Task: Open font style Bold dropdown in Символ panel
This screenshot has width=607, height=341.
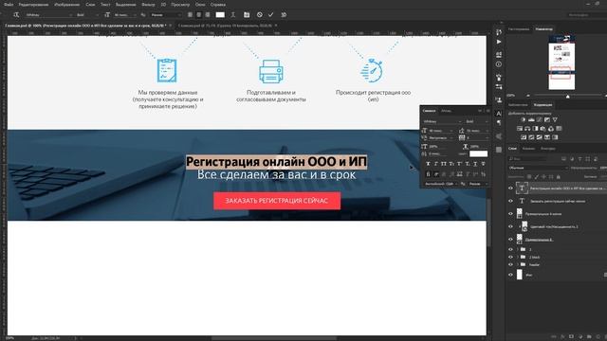Action: click(476, 121)
